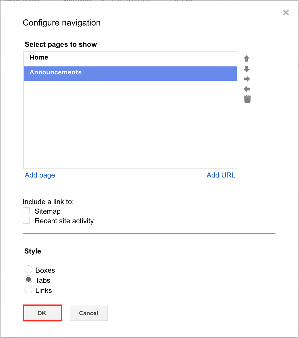Indent page using right arrow icon
This screenshot has width=299, height=338.
pyautogui.click(x=247, y=79)
